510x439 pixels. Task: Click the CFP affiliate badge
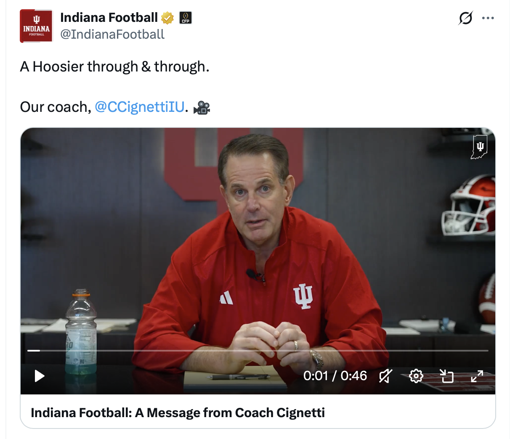[x=186, y=18]
